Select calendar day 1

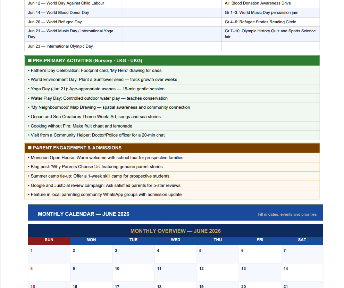point(49,254)
